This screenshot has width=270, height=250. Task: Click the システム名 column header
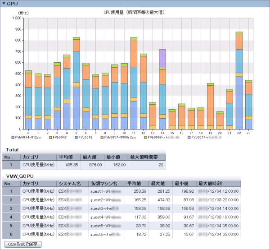(70, 184)
